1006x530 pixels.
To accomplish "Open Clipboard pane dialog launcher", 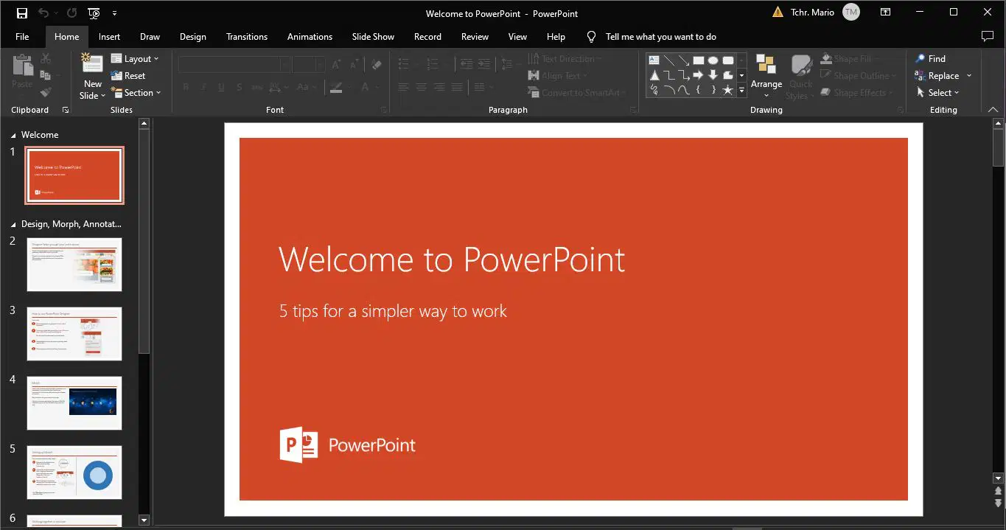I will click(x=66, y=110).
